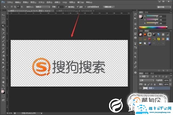
Task: Select the Horizontal Type tool
Action: [x=3, y=71]
